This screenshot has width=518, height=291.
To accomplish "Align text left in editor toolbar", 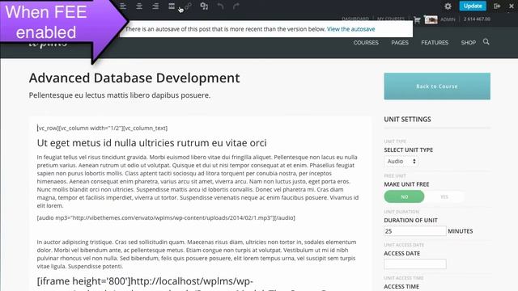I will point(123,6).
